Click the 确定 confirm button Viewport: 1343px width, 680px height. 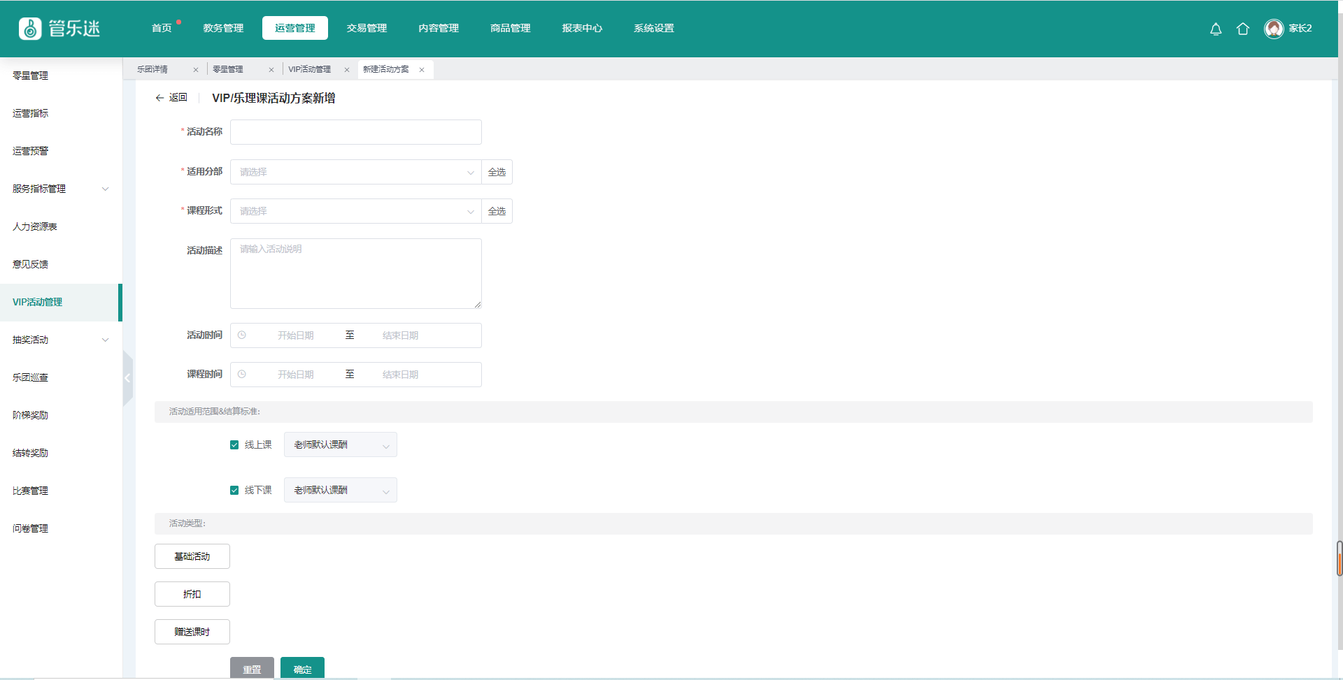302,669
